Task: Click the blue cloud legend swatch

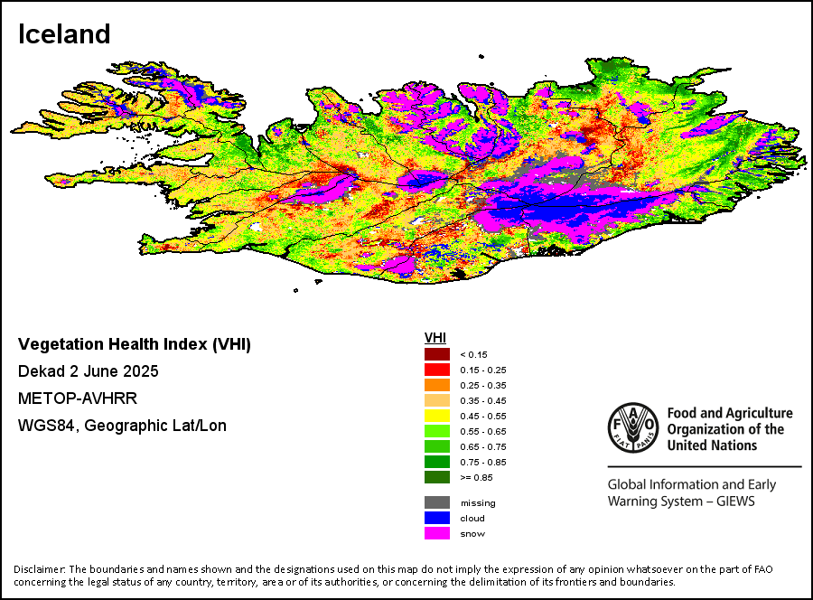Action: click(437, 518)
